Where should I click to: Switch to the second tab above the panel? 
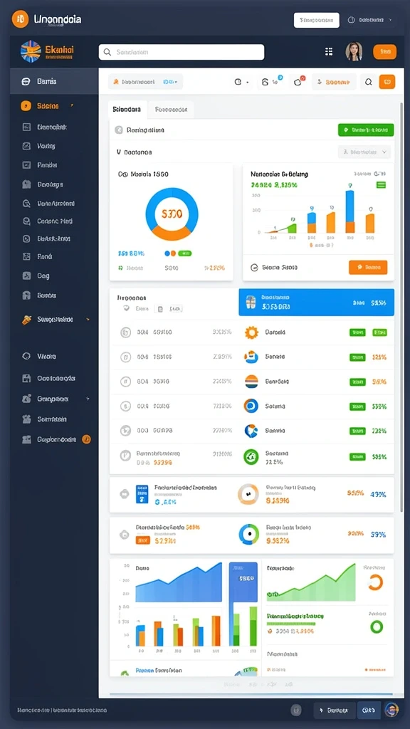pyautogui.click(x=171, y=110)
